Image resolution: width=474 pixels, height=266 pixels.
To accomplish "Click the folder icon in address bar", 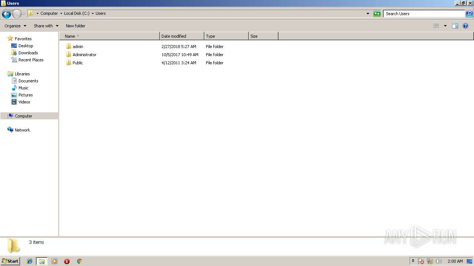I will click(x=31, y=13).
